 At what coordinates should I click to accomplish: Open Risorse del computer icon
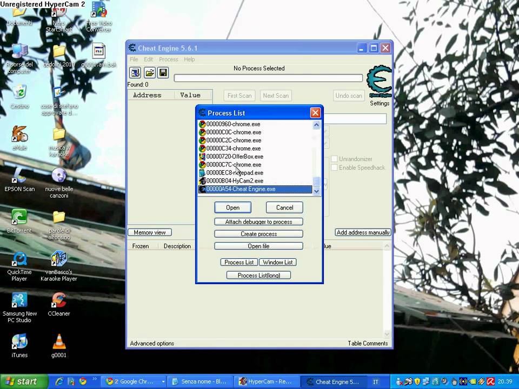(19, 59)
